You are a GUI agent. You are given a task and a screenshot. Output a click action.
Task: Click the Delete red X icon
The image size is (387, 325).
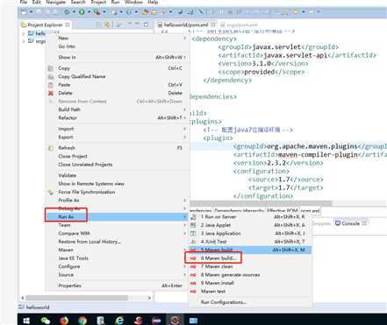(51, 93)
